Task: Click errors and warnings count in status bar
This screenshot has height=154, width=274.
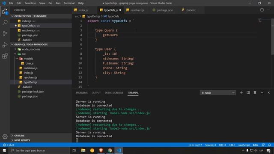Action: pyautogui.click(x=9, y=145)
